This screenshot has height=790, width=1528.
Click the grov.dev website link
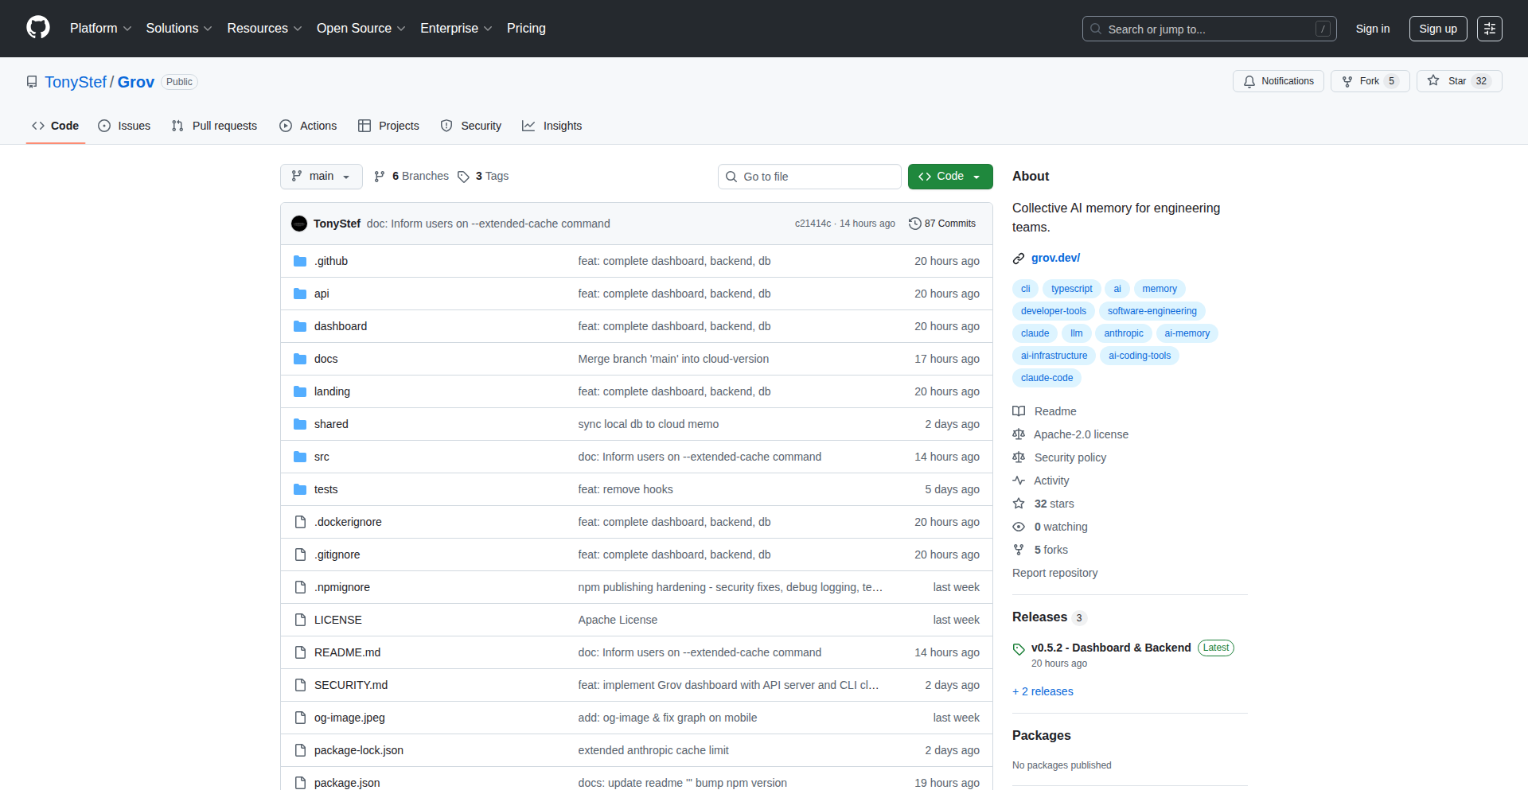(1055, 258)
